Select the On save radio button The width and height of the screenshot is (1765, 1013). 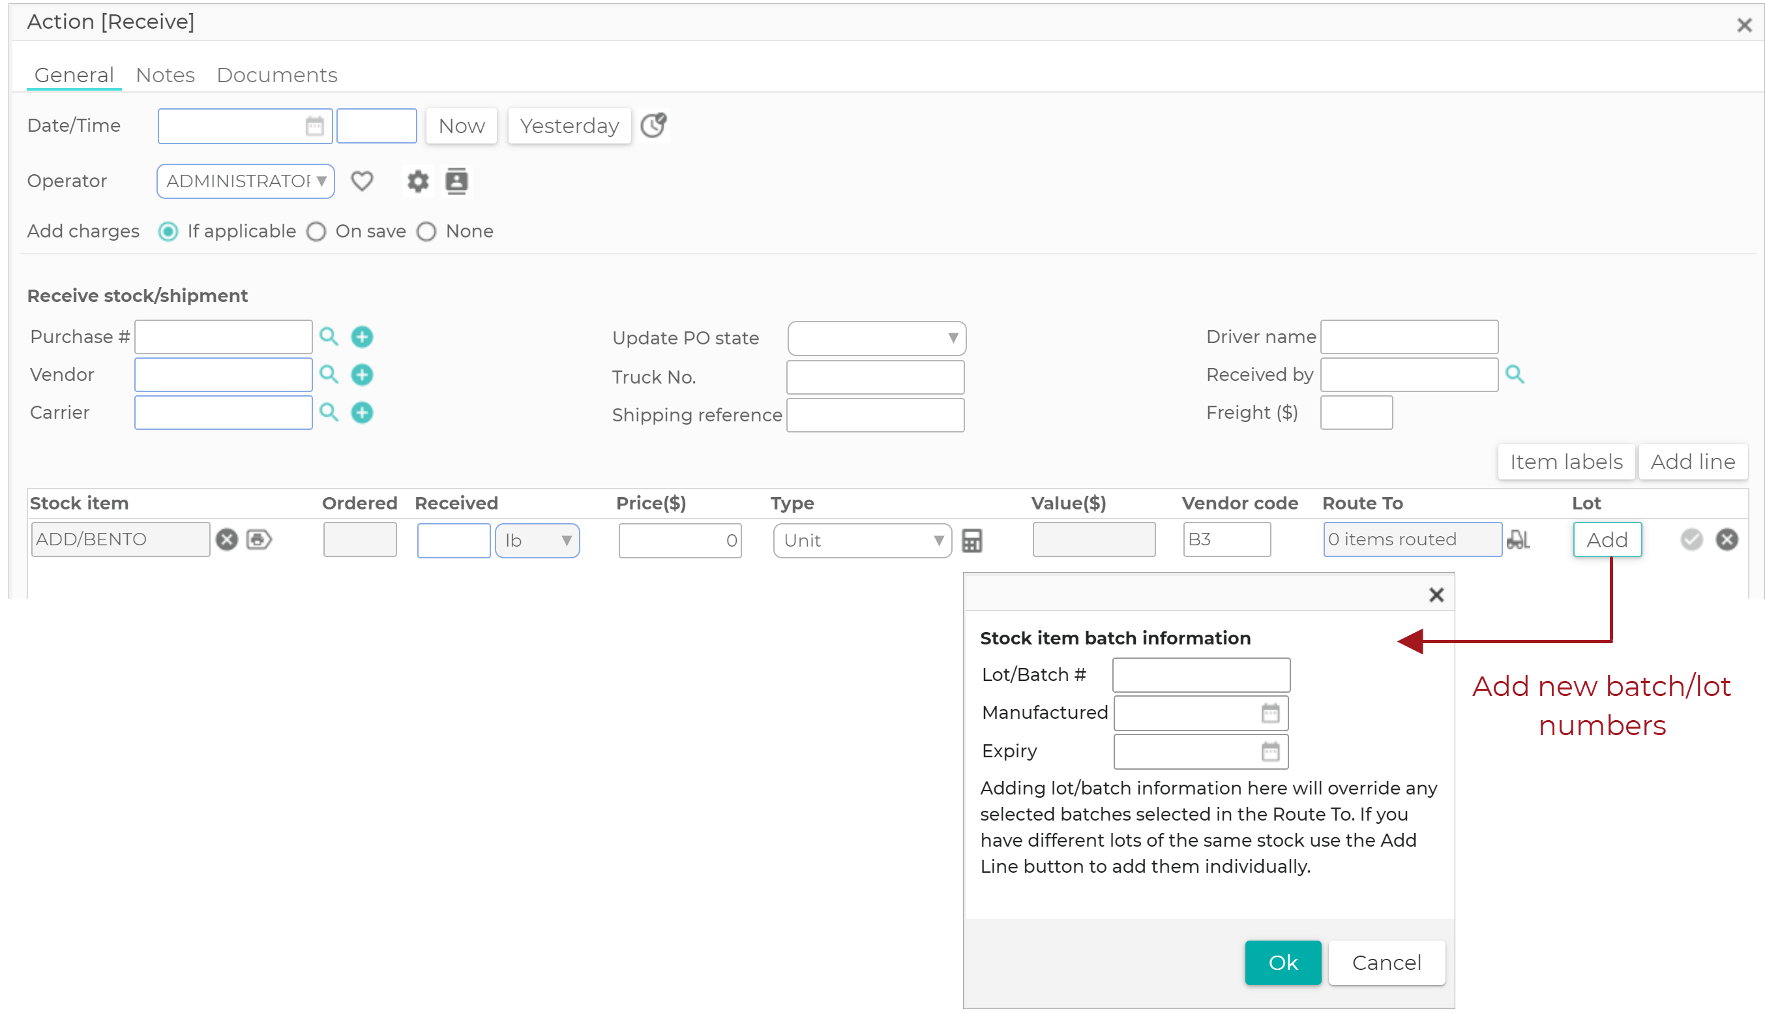click(316, 231)
